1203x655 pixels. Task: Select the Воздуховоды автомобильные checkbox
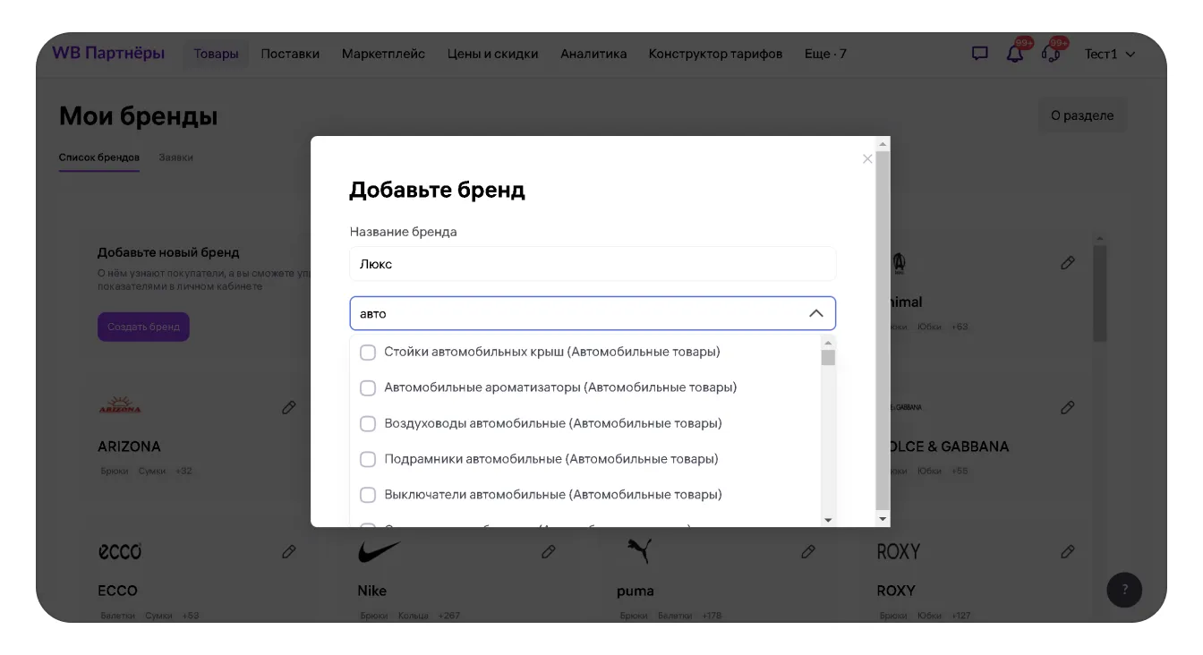pos(368,424)
